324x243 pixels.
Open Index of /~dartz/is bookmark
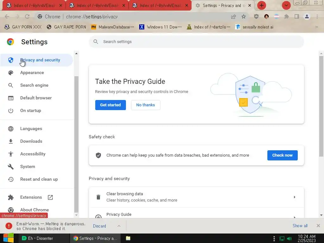[208, 27]
